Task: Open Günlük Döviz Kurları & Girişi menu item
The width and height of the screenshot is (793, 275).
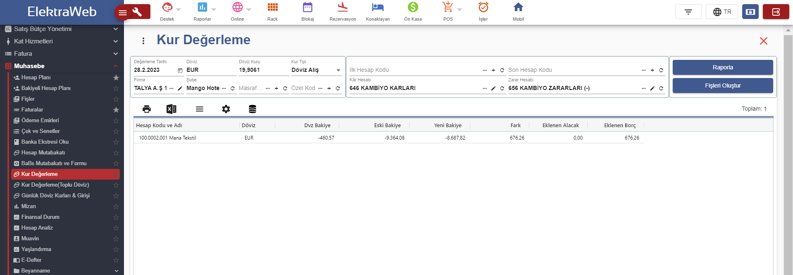Action: 55,196
